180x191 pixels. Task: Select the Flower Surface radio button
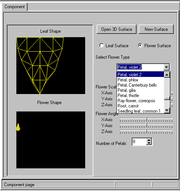[x=140, y=45]
